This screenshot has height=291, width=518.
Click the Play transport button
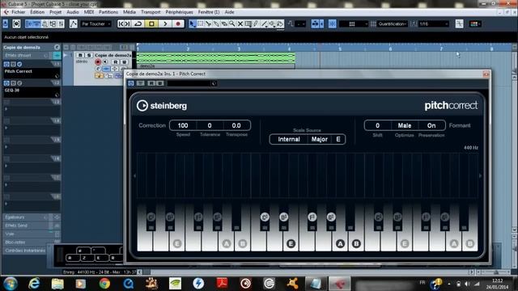[x=165, y=23]
